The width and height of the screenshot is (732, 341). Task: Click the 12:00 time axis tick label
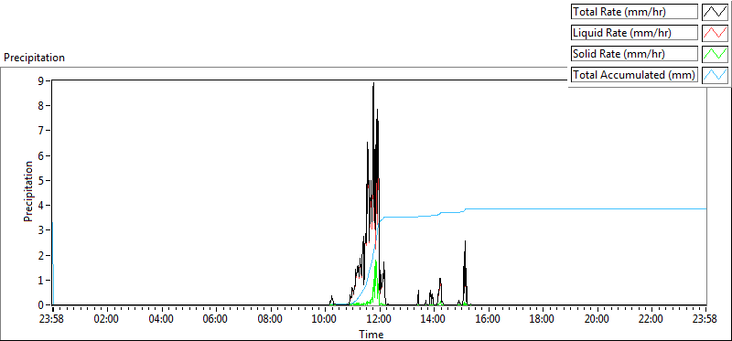click(x=380, y=320)
